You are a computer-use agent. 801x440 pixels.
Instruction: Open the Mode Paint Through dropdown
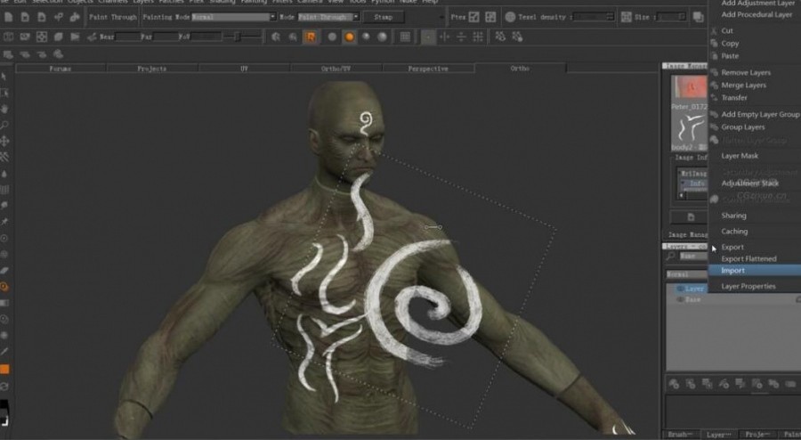click(x=328, y=17)
